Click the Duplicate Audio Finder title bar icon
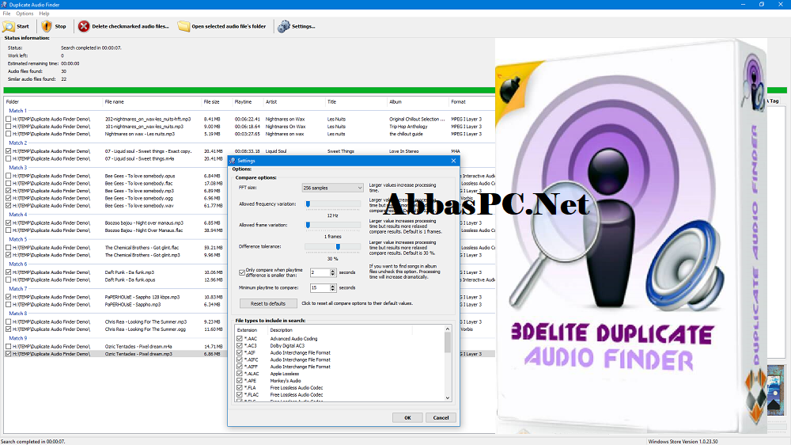The width and height of the screenshot is (791, 445). pos(4,5)
